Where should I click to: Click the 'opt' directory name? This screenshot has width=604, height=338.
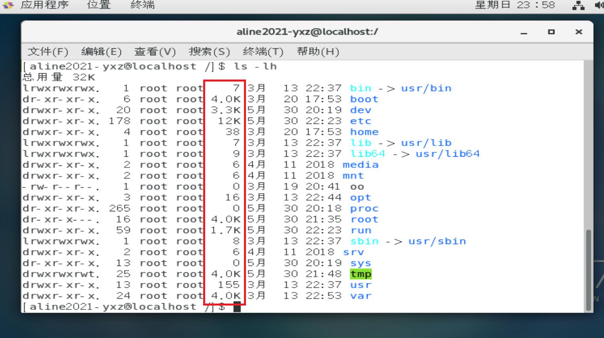click(x=360, y=197)
